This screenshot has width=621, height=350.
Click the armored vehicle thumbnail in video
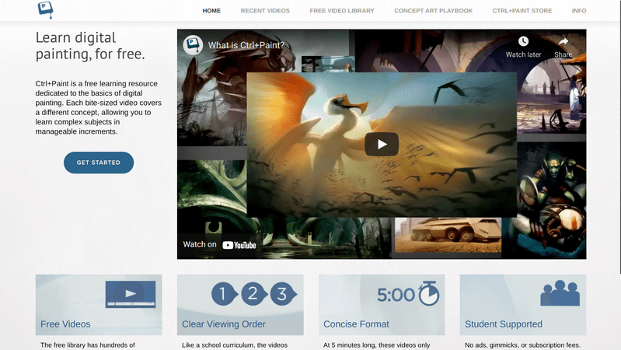[448, 235]
